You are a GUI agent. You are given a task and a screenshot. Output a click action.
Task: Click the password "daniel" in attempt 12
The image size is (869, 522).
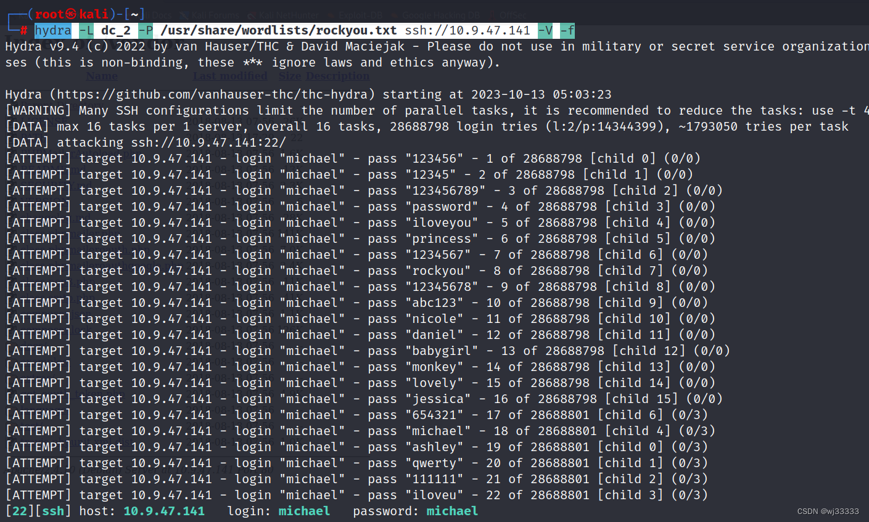(434, 335)
